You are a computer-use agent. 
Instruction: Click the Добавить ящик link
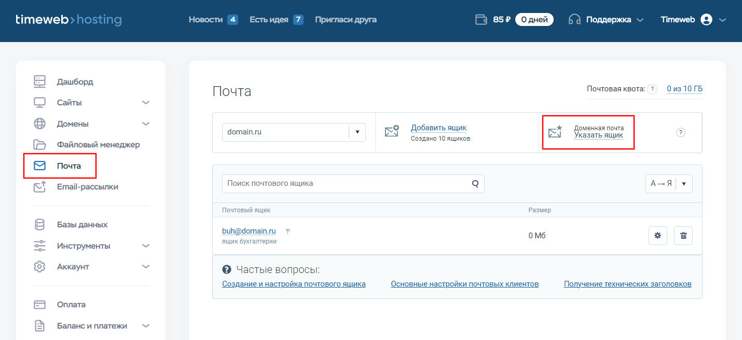(438, 127)
